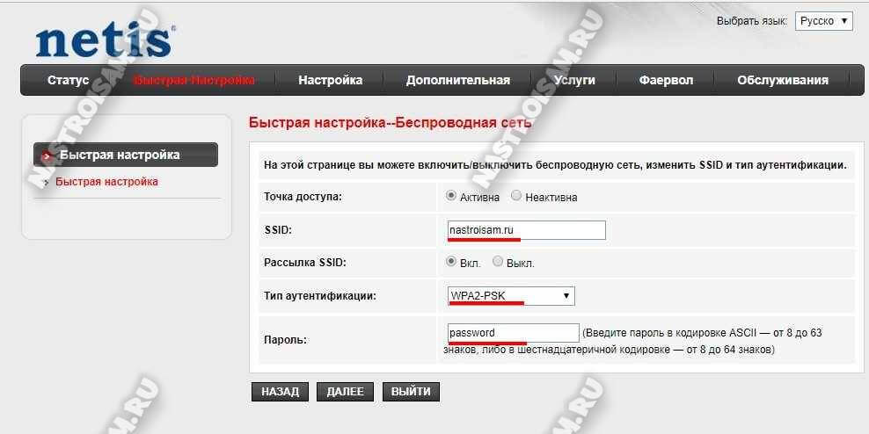This screenshot has height=434, width=869.
Task: Select the Быстрая настройка sidebar header
Action: tap(125, 155)
